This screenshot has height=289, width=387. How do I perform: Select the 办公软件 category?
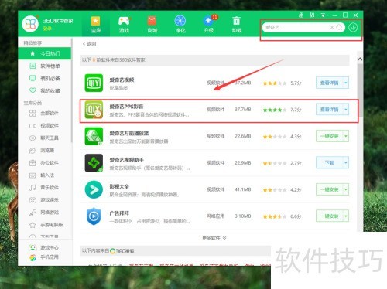point(45,163)
